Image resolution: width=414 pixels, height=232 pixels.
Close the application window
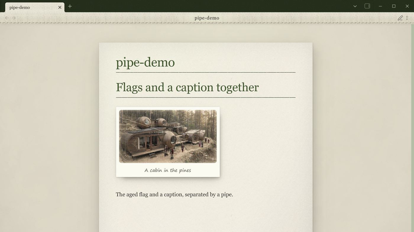coord(407,6)
